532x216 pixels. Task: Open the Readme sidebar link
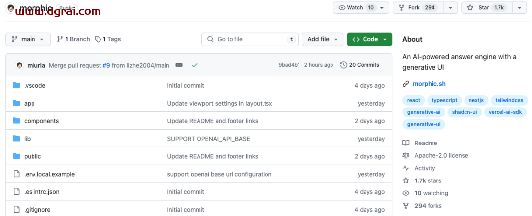(426, 143)
